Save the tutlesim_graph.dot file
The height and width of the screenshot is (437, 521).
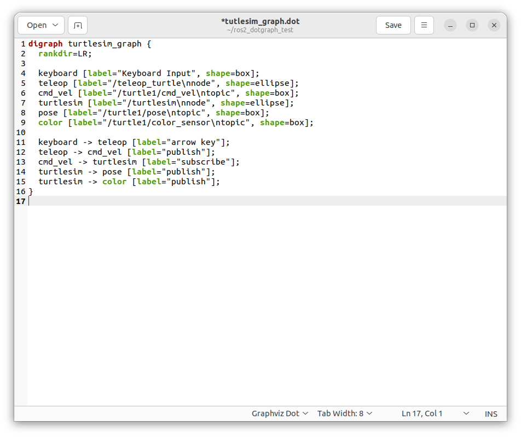pyautogui.click(x=393, y=25)
